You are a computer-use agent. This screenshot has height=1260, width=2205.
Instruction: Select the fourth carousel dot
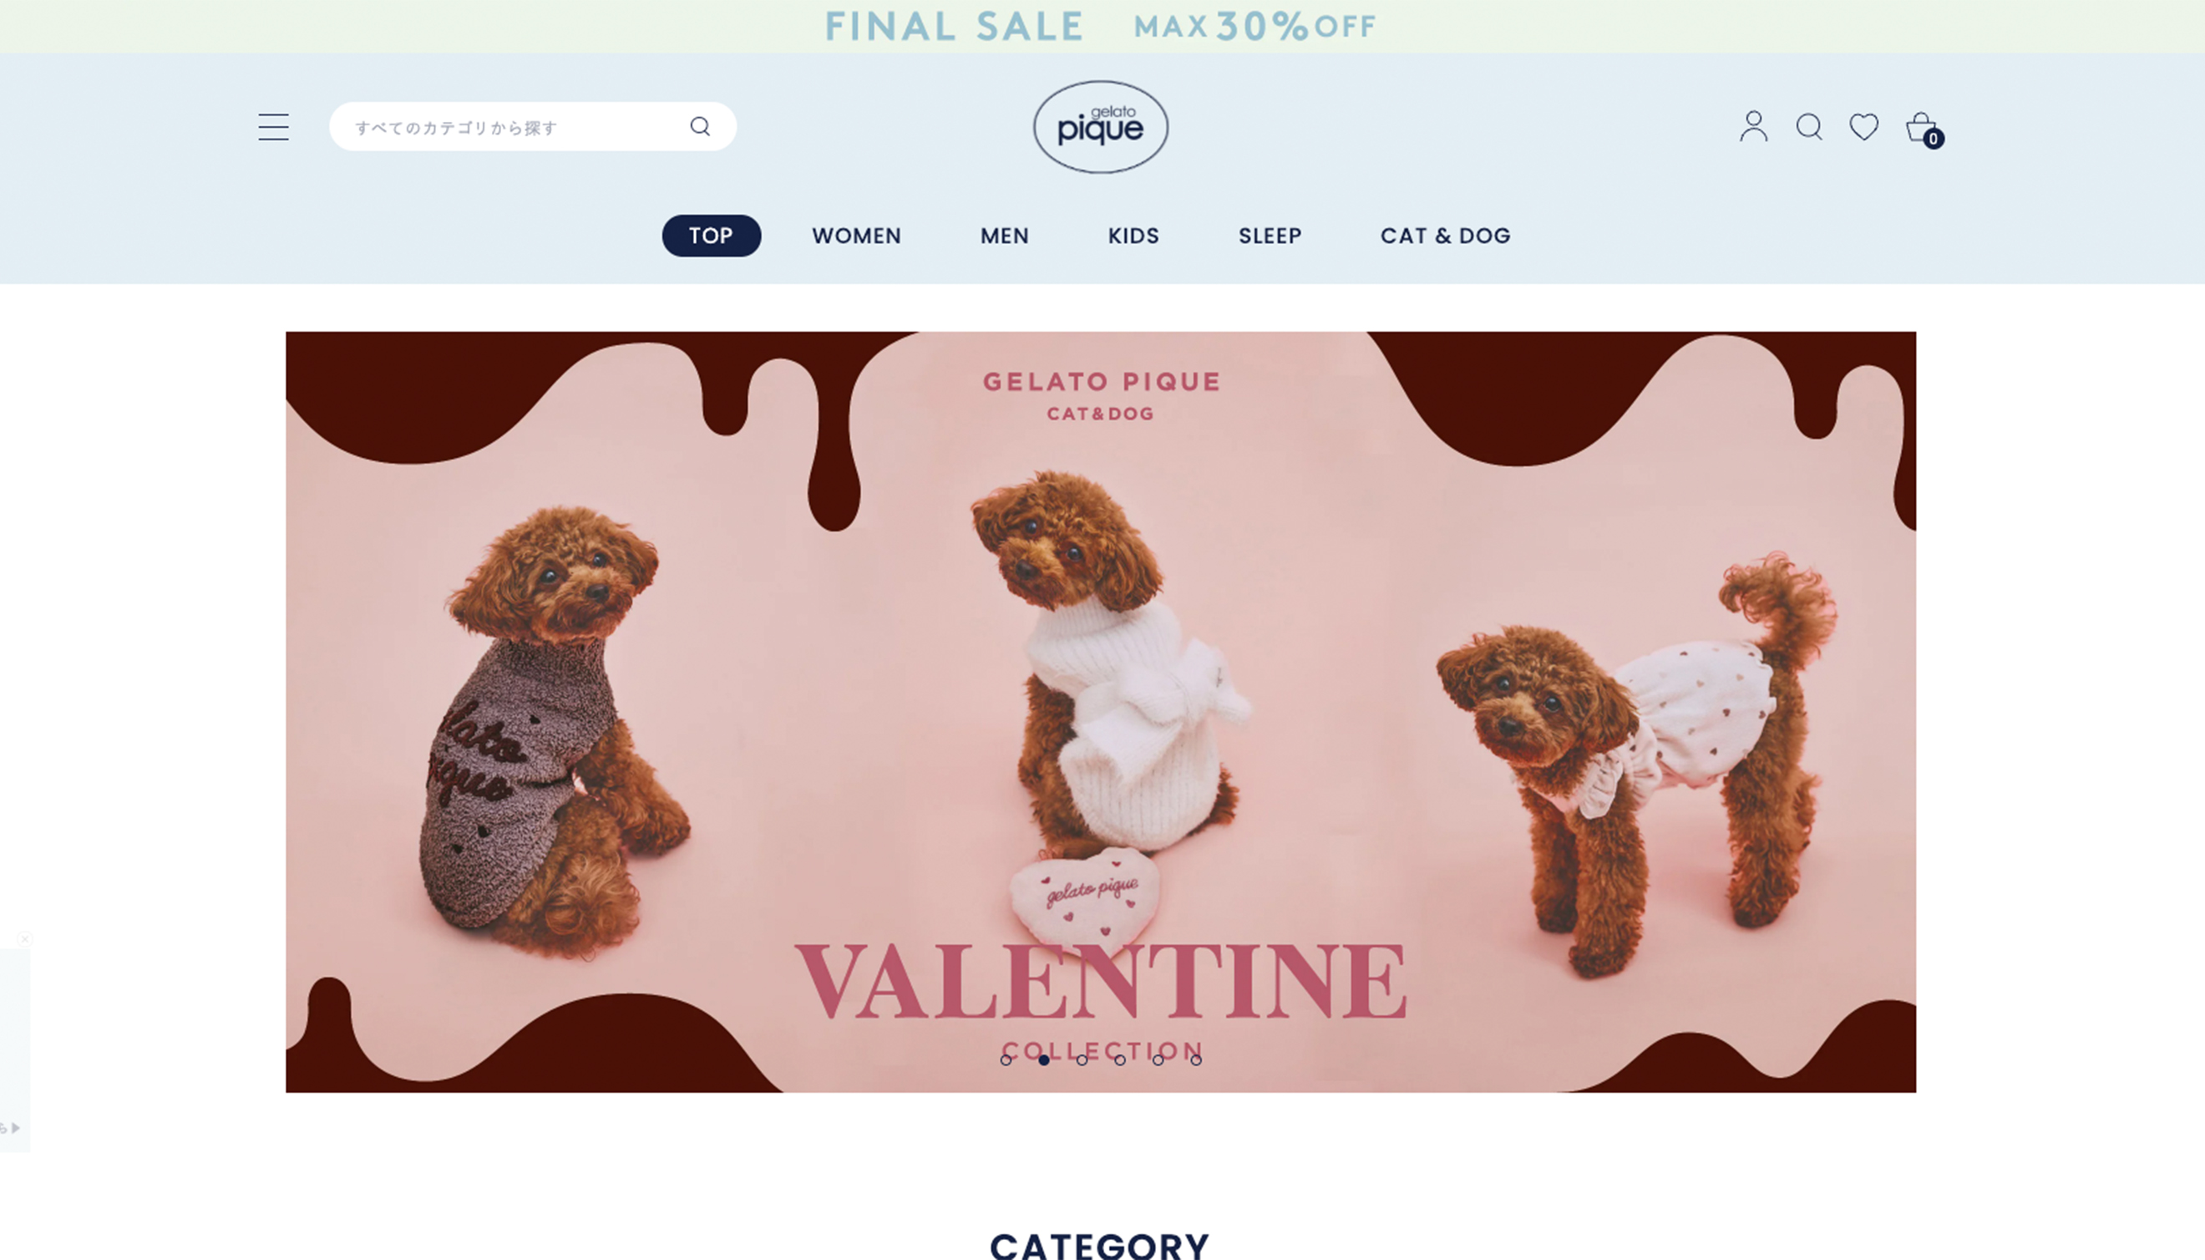[1119, 1060]
